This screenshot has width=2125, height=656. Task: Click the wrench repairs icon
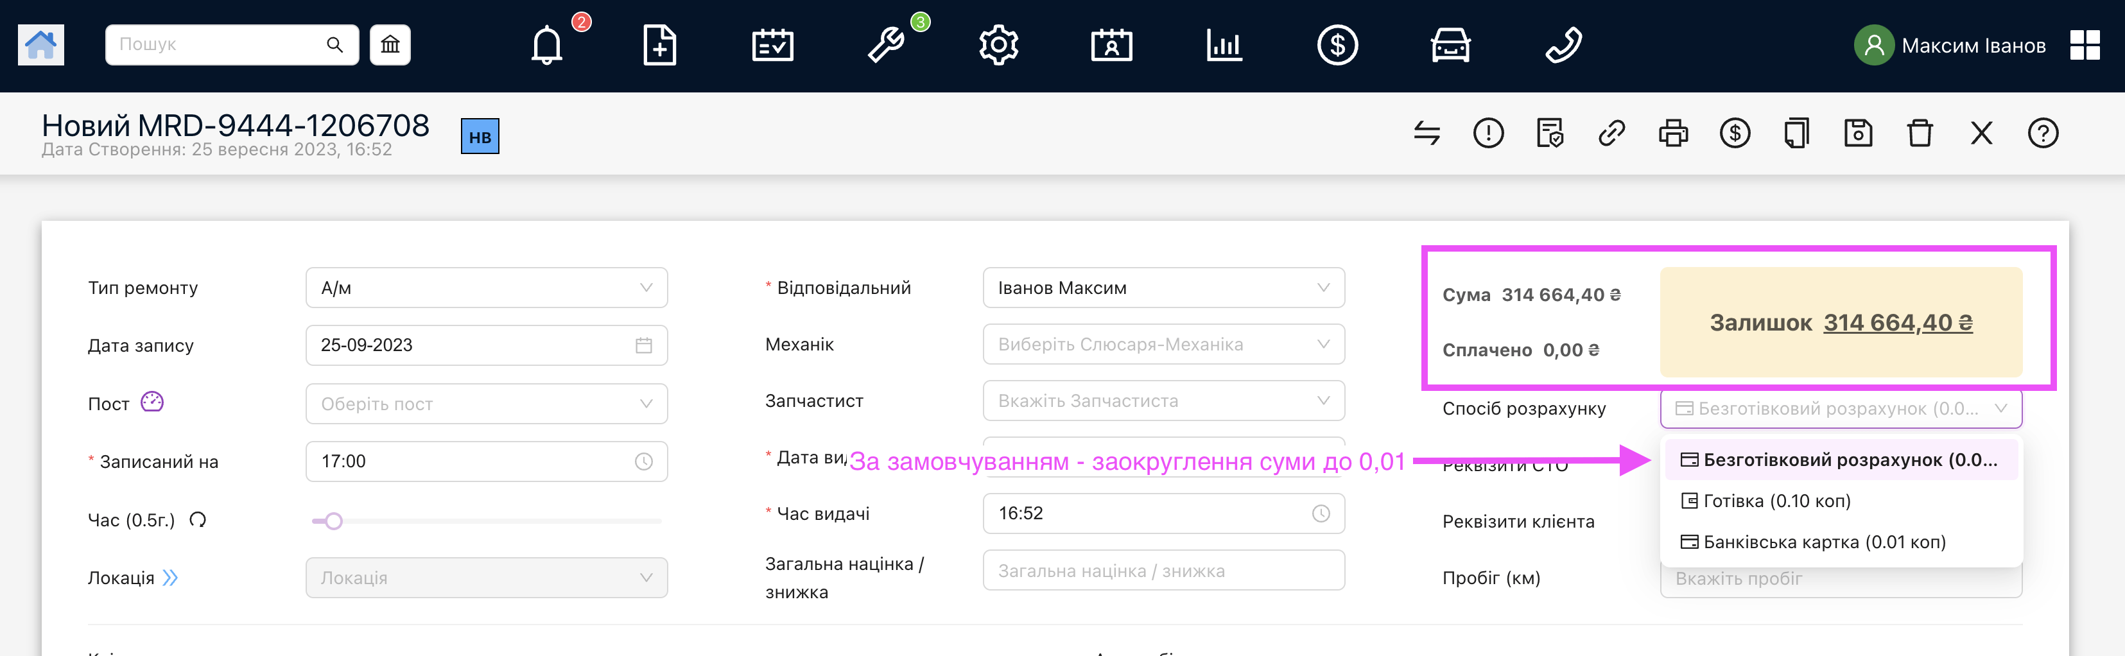click(x=886, y=46)
